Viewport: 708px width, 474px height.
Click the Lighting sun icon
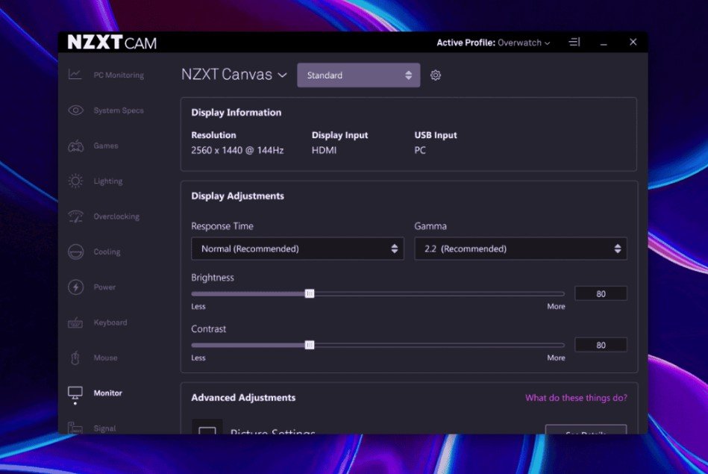[75, 181]
